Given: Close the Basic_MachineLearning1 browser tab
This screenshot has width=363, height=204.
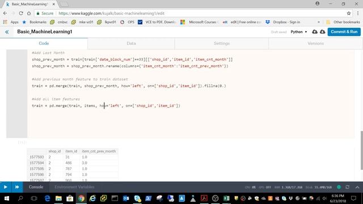Looking at the screenshot, I should [x=54, y=4].
